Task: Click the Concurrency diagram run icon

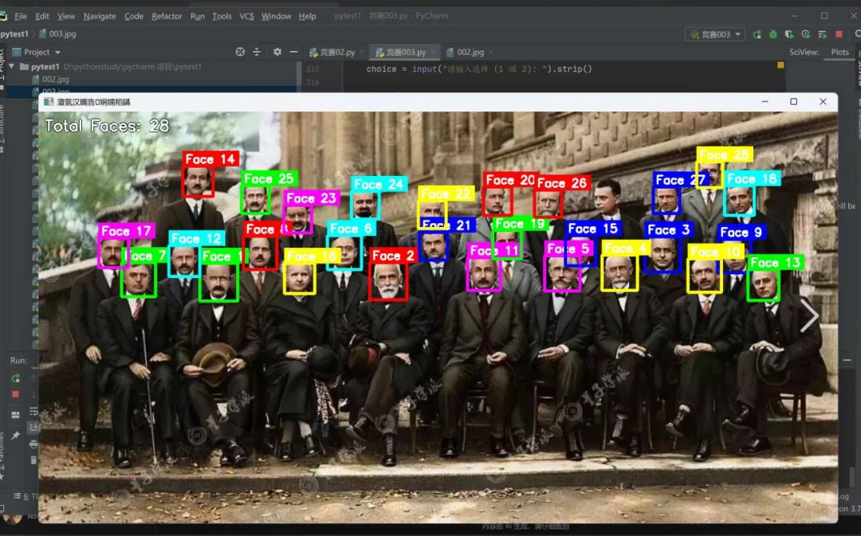Action: pyautogui.click(x=822, y=34)
